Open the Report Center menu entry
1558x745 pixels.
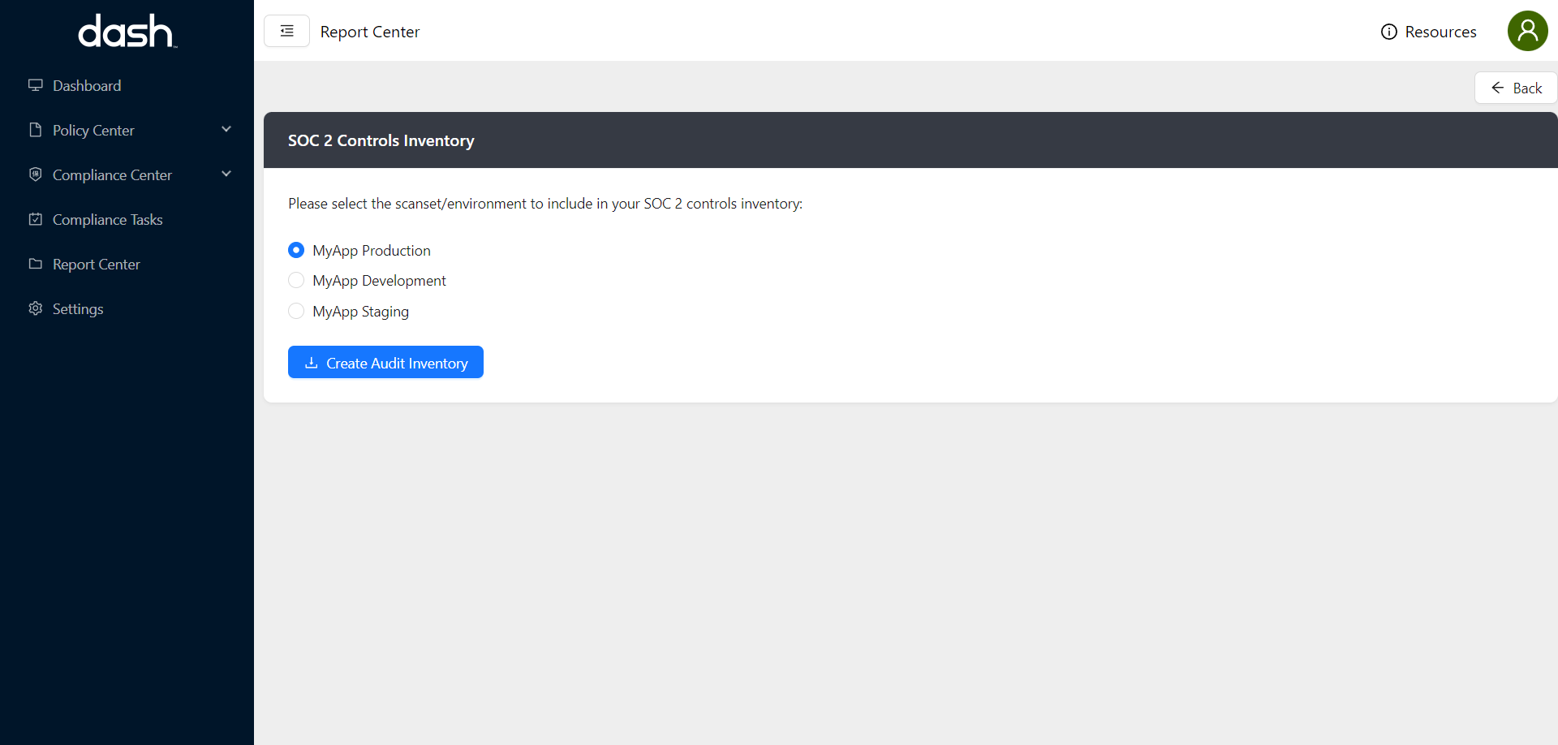point(96,264)
